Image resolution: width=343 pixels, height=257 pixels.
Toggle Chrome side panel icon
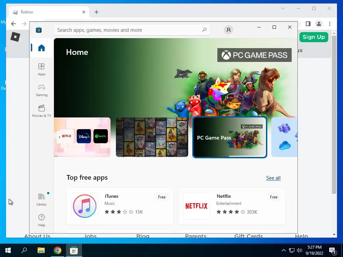pos(308,24)
